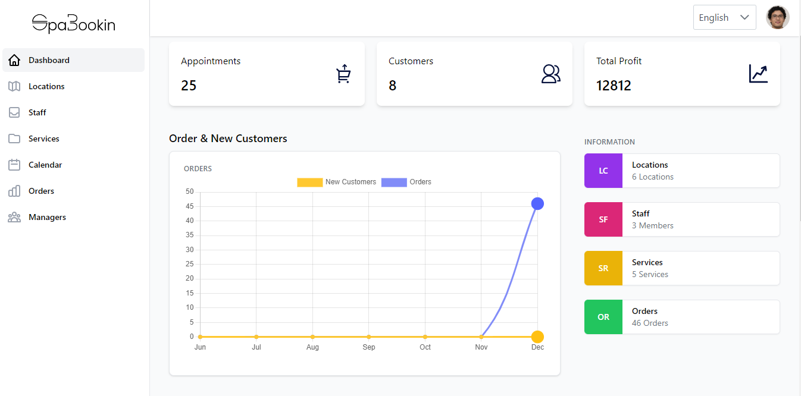The height and width of the screenshot is (396, 801).
Task: Open the Staff 3 Members card
Action: pyautogui.click(x=682, y=219)
